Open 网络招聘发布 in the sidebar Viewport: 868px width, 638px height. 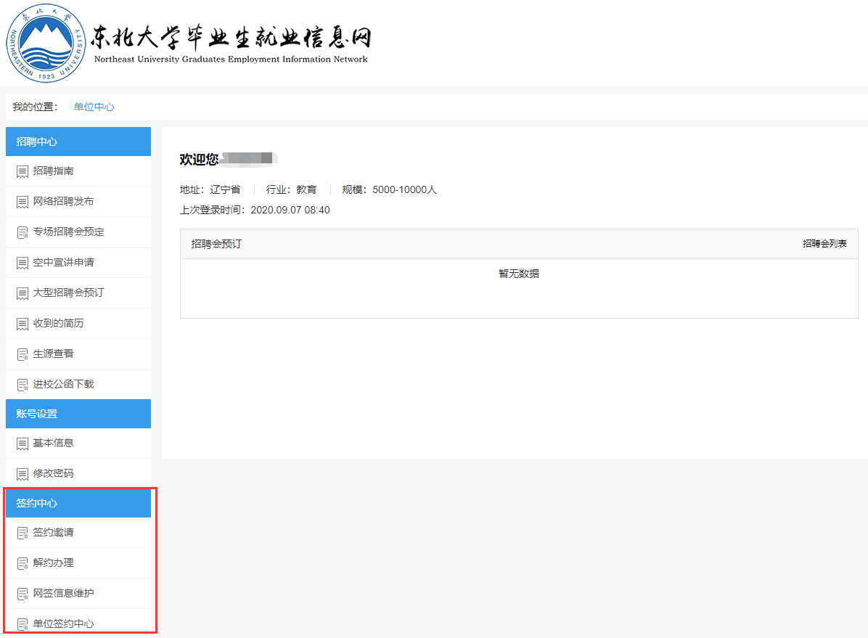(78, 202)
